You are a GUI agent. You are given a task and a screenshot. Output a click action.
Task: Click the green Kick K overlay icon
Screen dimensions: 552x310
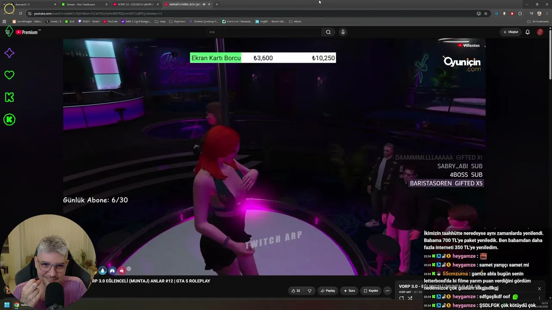click(9, 97)
